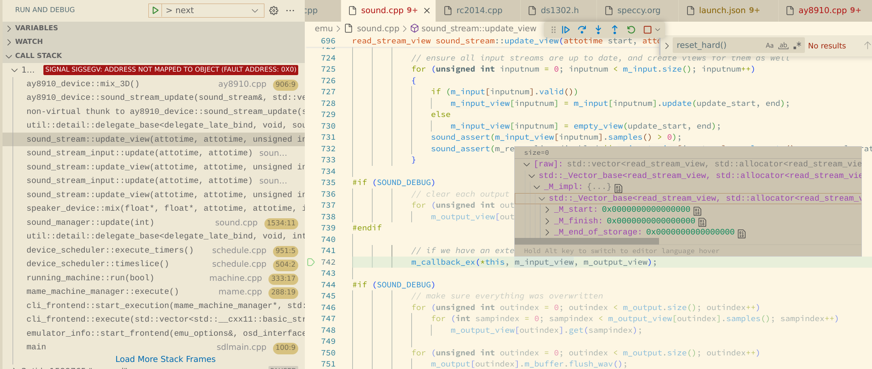
Task: Start debugging with green play button
Action: (155, 11)
